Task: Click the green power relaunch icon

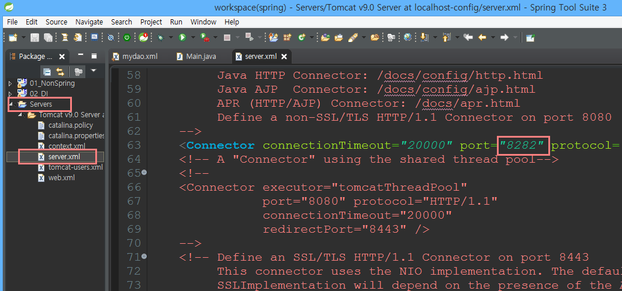Action: pyautogui.click(x=127, y=37)
